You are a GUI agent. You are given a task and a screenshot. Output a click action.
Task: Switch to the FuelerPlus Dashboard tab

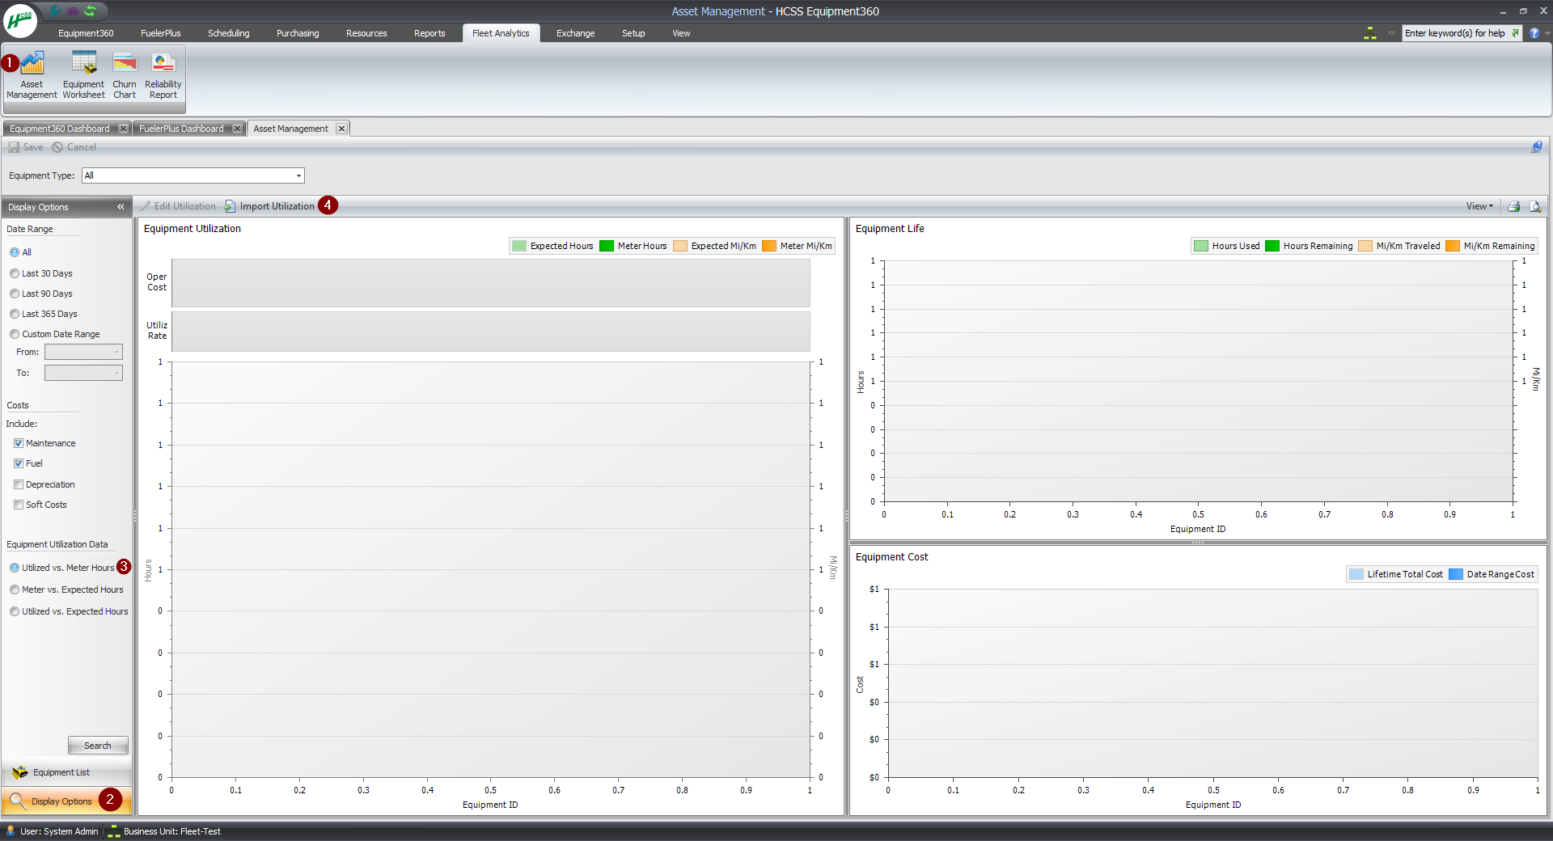[x=180, y=128]
